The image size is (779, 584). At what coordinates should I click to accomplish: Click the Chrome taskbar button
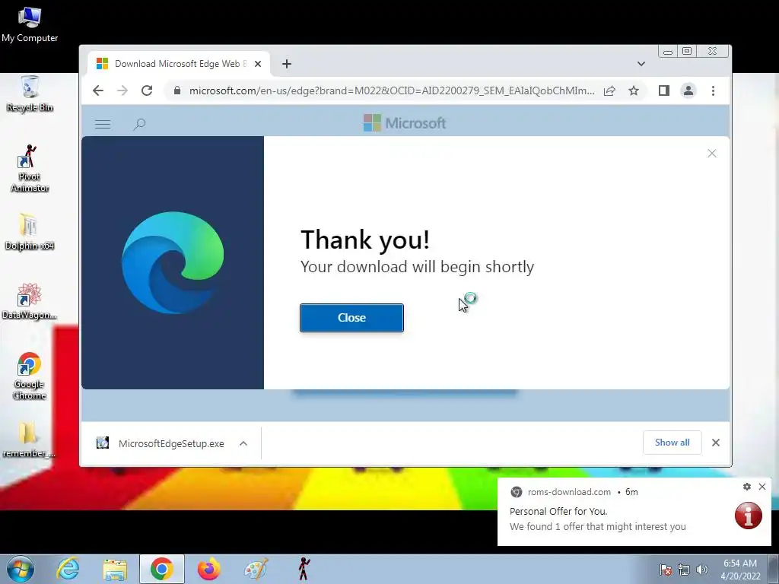tap(161, 569)
